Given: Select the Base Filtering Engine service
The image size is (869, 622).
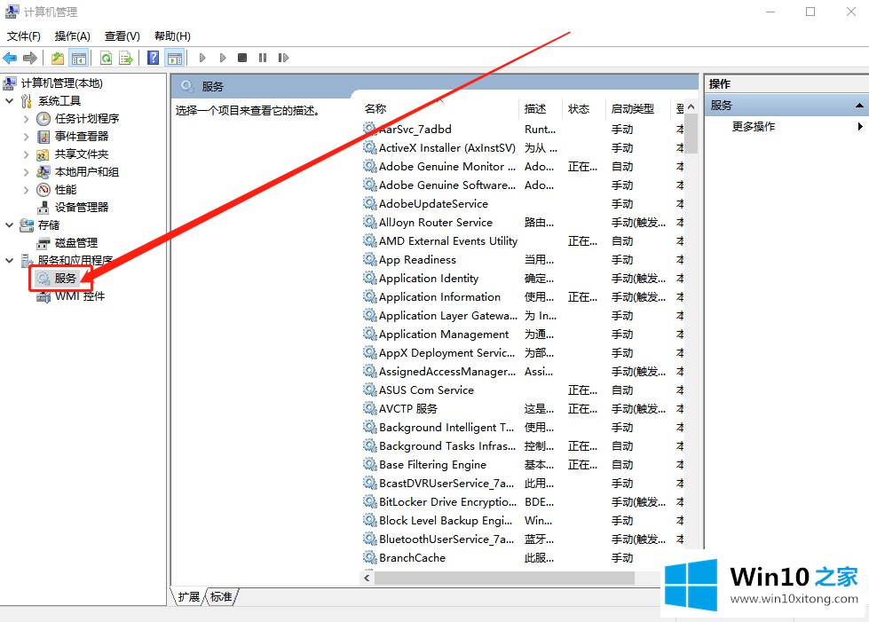Looking at the screenshot, I should click(x=432, y=465).
